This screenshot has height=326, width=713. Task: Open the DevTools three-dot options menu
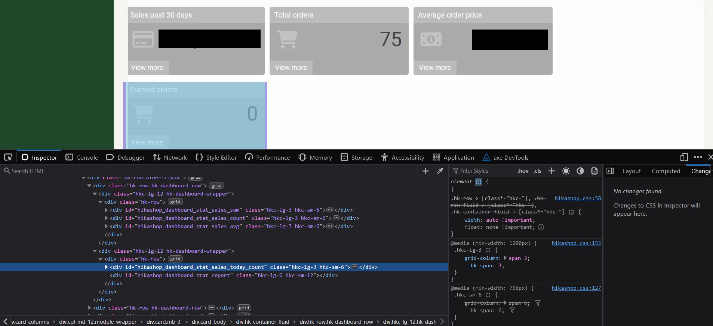698,157
